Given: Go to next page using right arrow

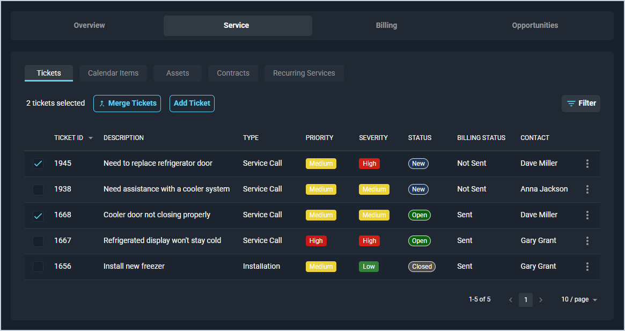Looking at the screenshot, I should coord(541,300).
